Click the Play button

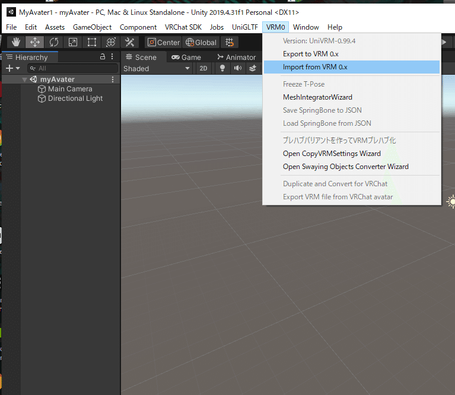pos(444,42)
